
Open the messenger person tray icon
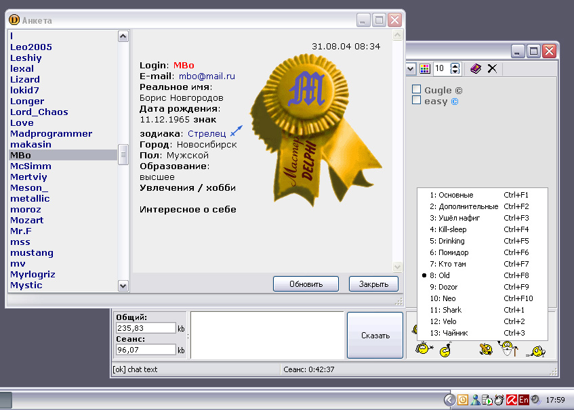[x=475, y=400]
